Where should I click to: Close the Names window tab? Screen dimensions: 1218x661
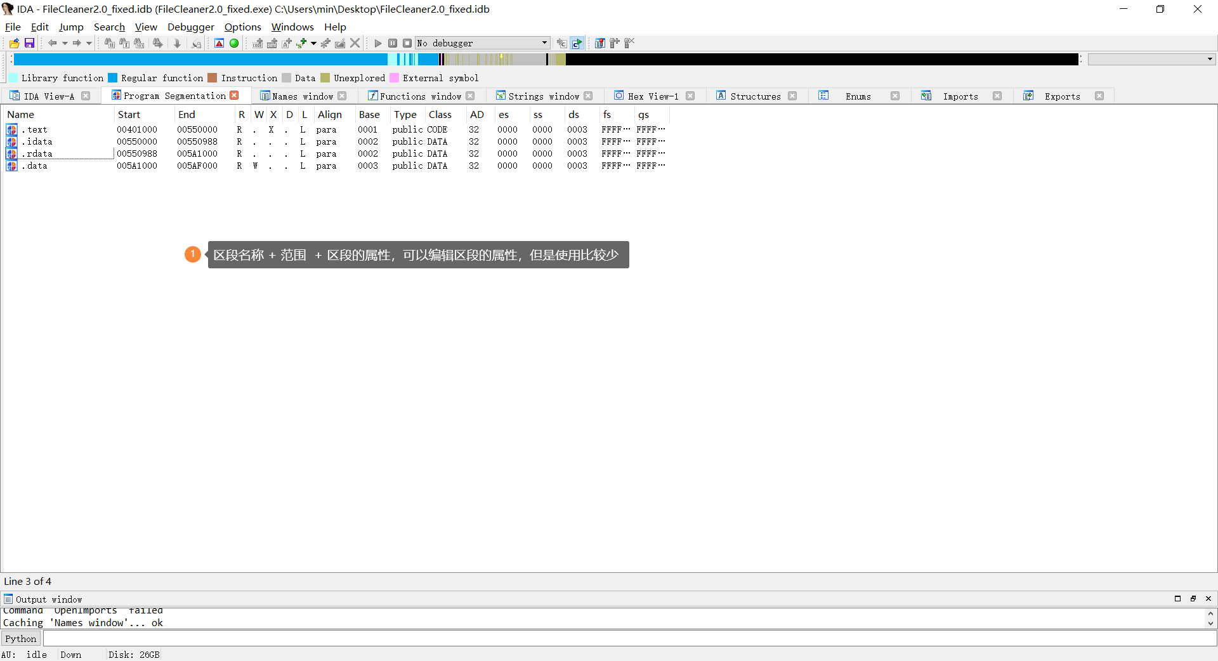pos(342,96)
